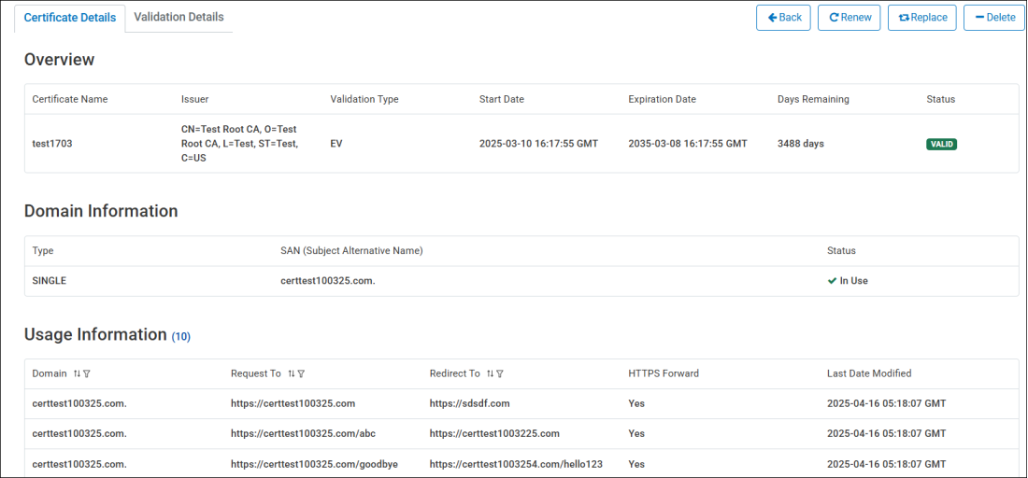The height and width of the screenshot is (478, 1028).
Task: Sort the Domain column
Action: click(x=77, y=373)
